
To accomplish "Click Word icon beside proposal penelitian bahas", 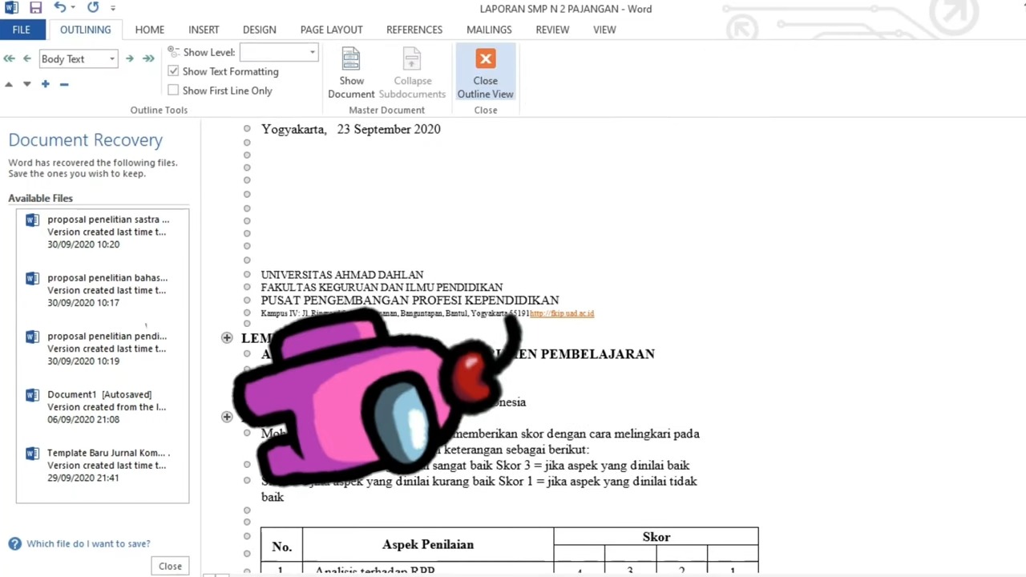I will coord(32,278).
